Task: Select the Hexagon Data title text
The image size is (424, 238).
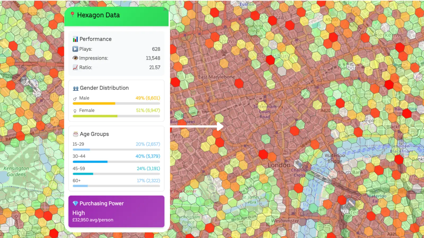Action: [98, 15]
